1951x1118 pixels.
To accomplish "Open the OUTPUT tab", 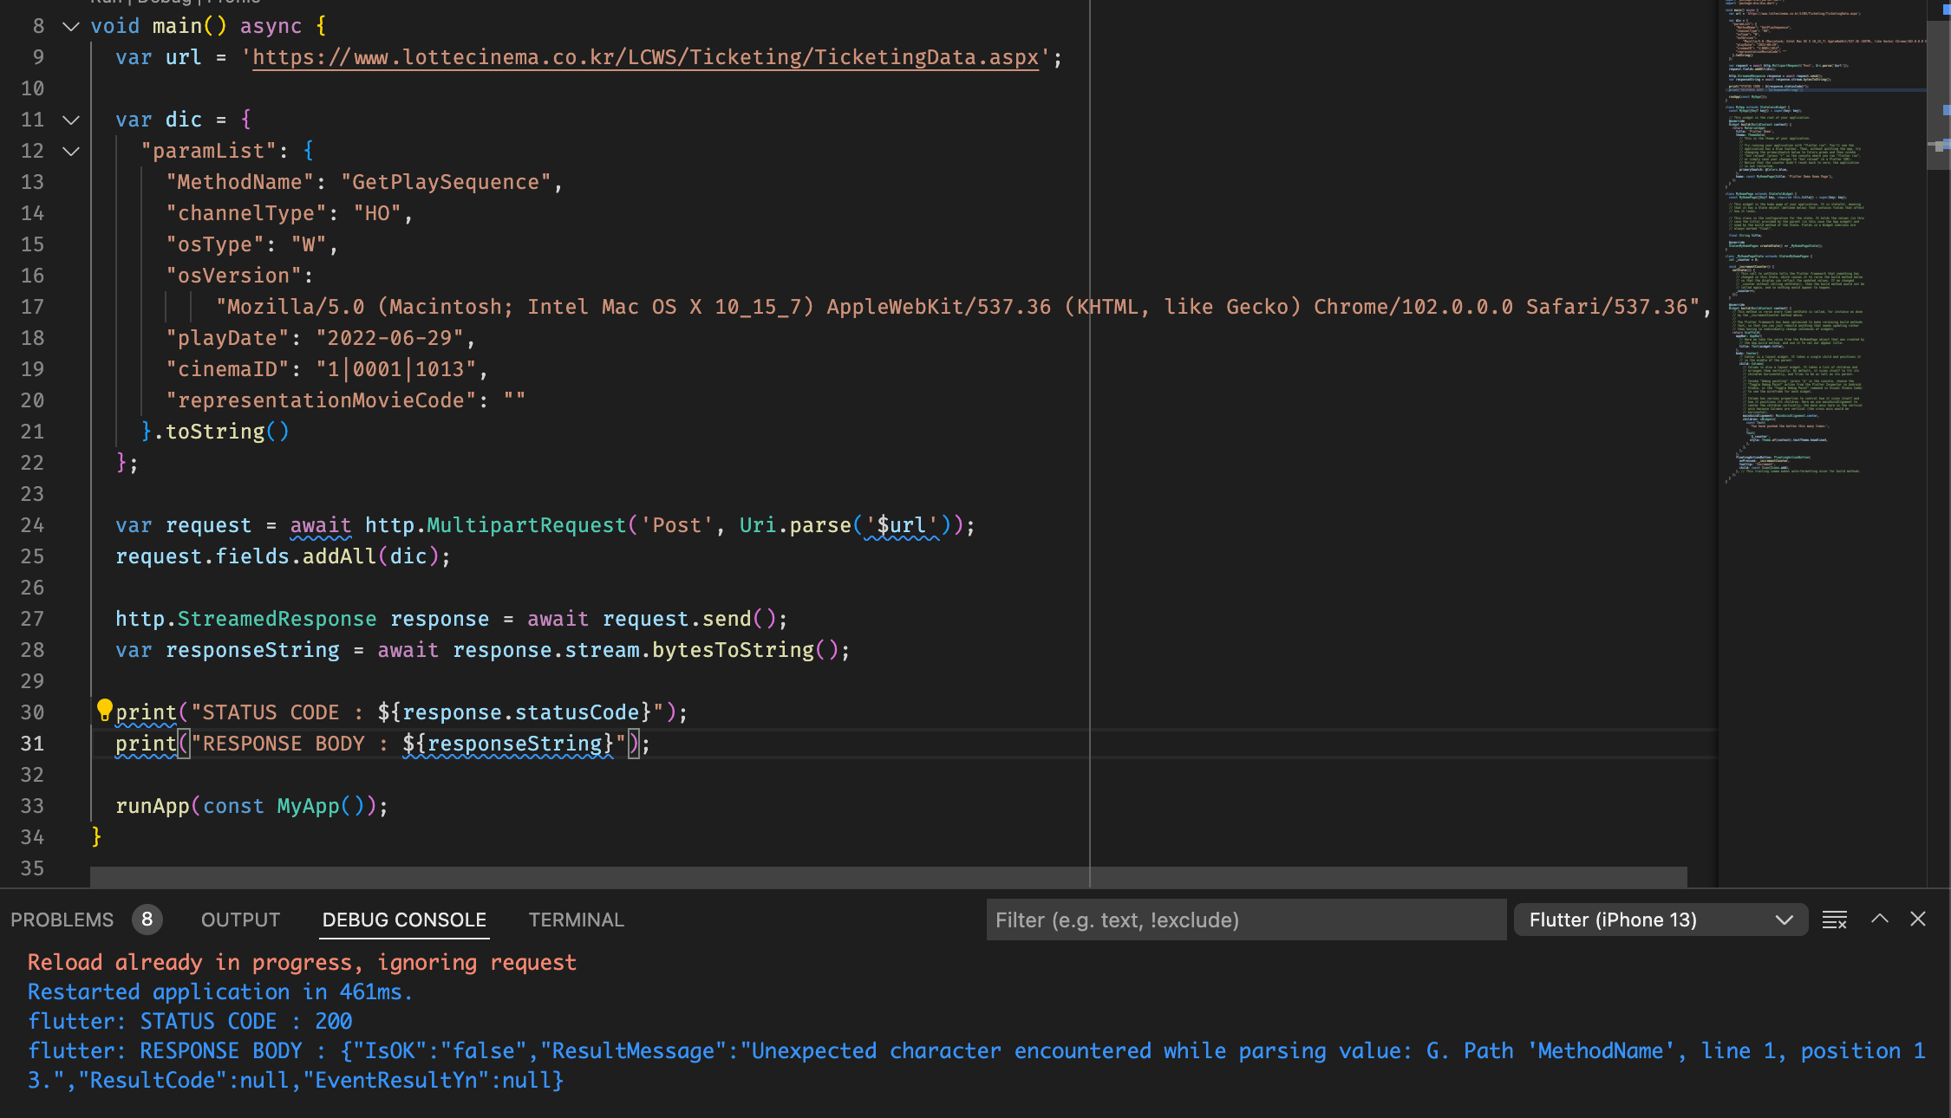I will click(x=240, y=920).
